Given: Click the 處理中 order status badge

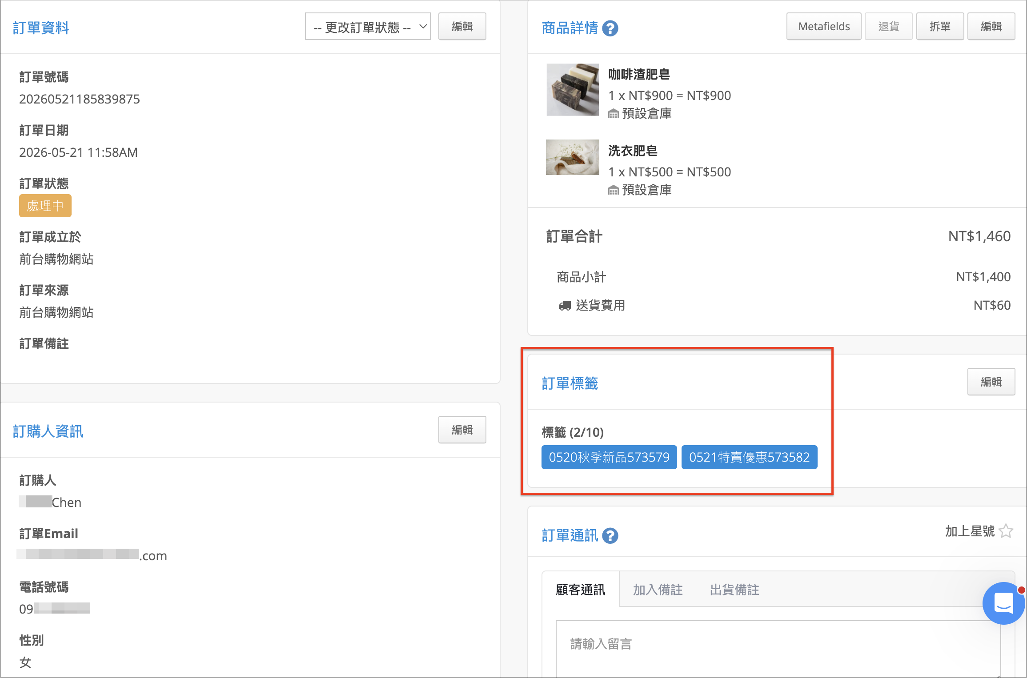Looking at the screenshot, I should click(x=45, y=206).
